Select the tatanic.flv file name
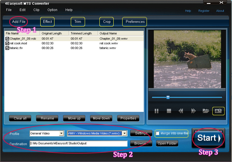The height and width of the screenshot is (162, 232). click(x=16, y=48)
